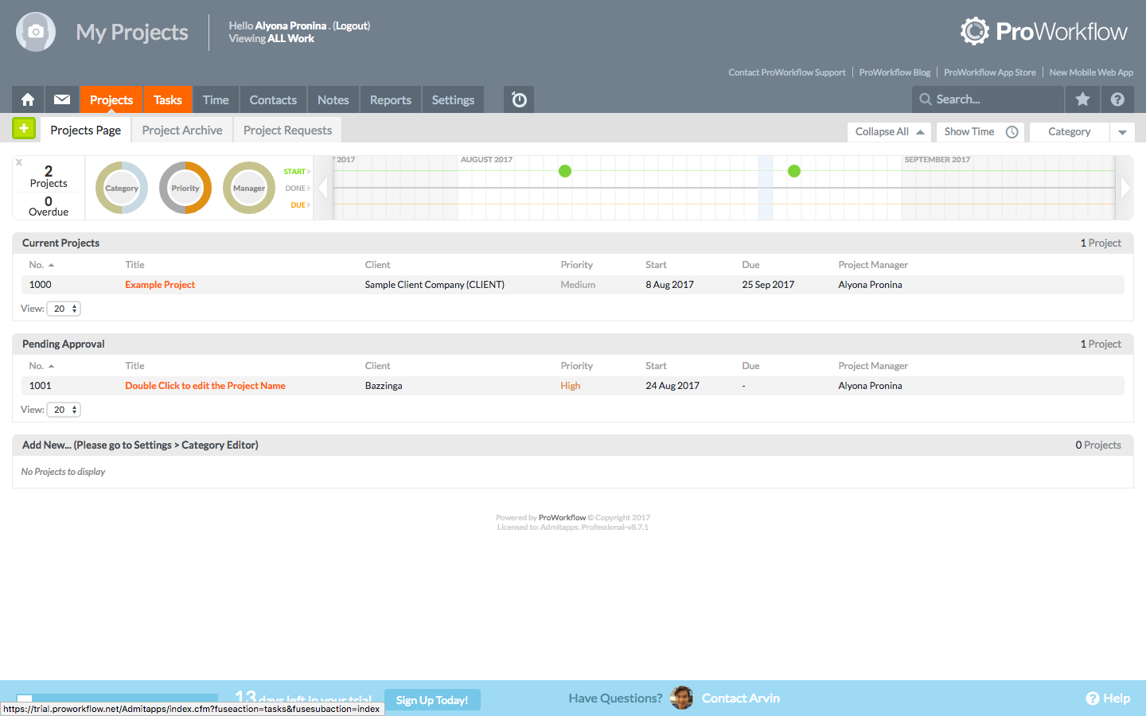The height and width of the screenshot is (716, 1146).
Task: Log out using the Logout link
Action: pyautogui.click(x=353, y=25)
